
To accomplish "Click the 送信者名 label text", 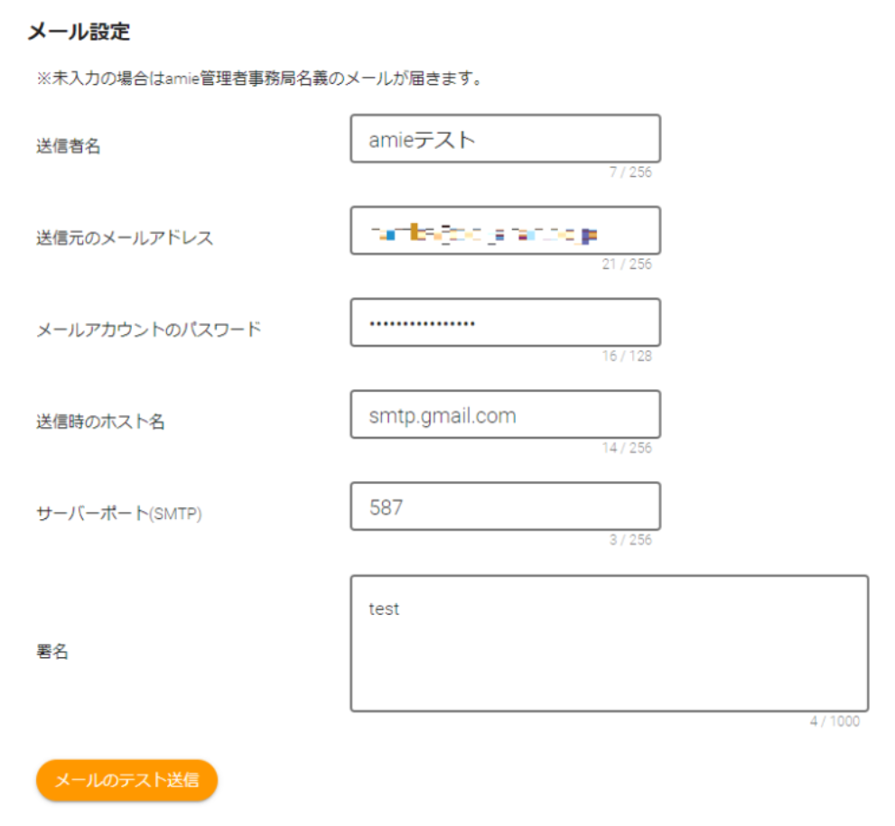I will 69,146.
